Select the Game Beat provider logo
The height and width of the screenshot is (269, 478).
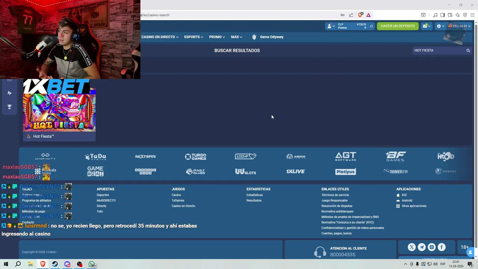(x=95, y=171)
